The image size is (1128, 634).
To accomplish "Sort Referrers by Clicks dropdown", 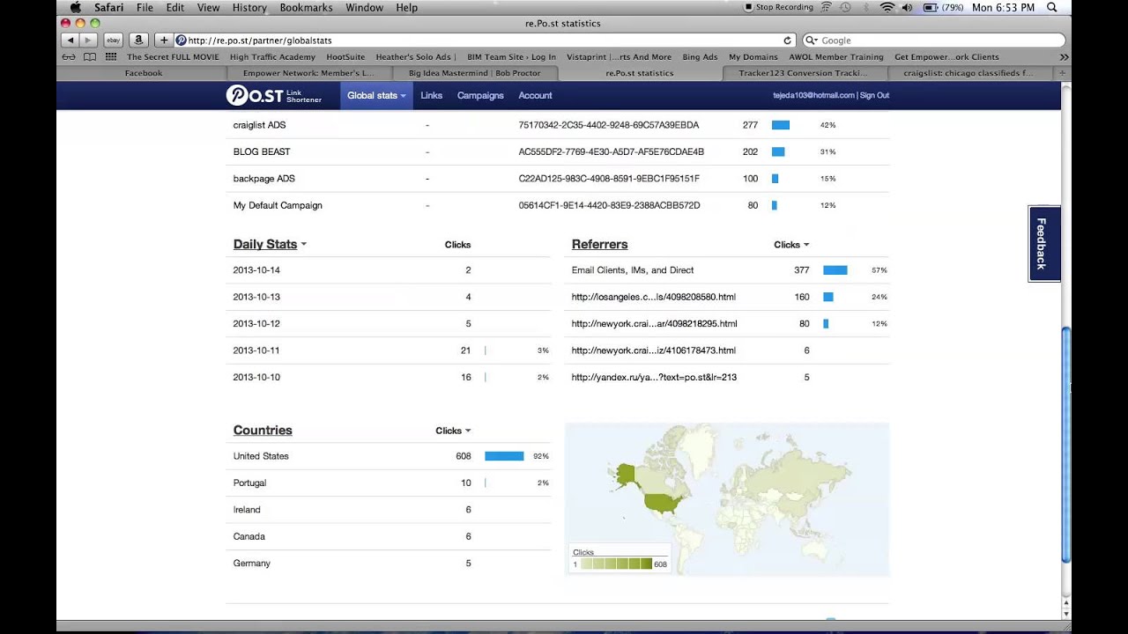I will point(791,245).
